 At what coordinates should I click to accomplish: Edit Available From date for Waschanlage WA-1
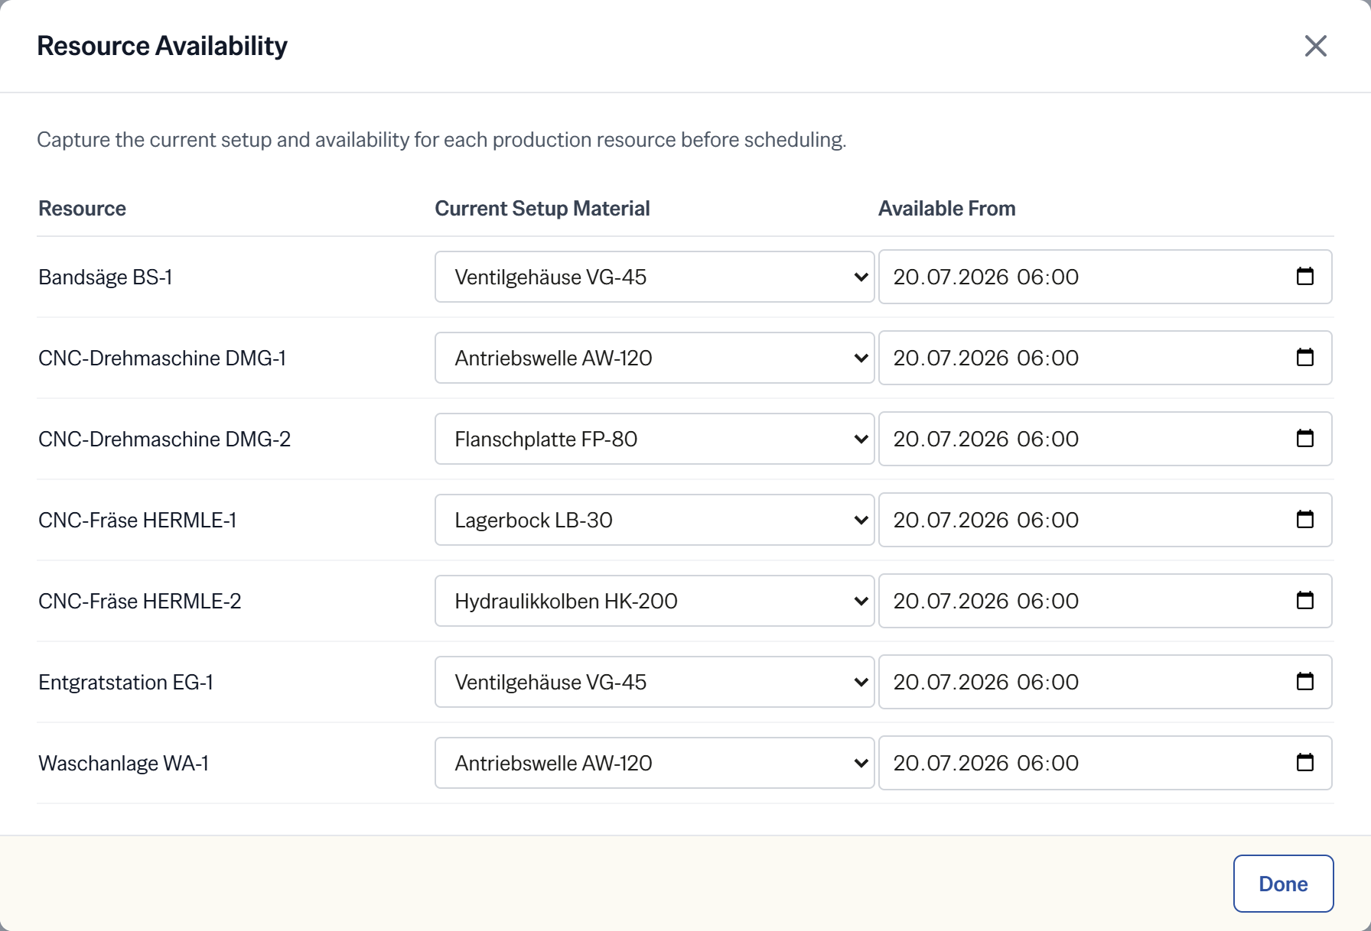1105,763
